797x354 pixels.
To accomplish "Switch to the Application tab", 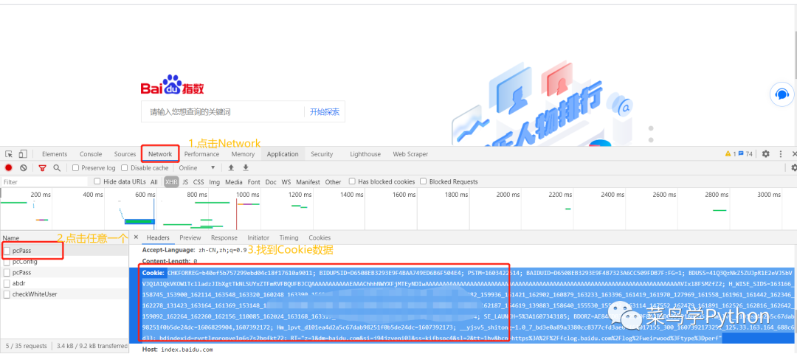I will [283, 154].
